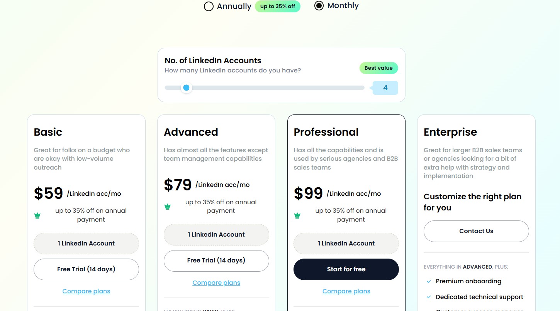Open Compare plans under the Basic plan
Image resolution: width=560 pixels, height=311 pixels.
86,291
